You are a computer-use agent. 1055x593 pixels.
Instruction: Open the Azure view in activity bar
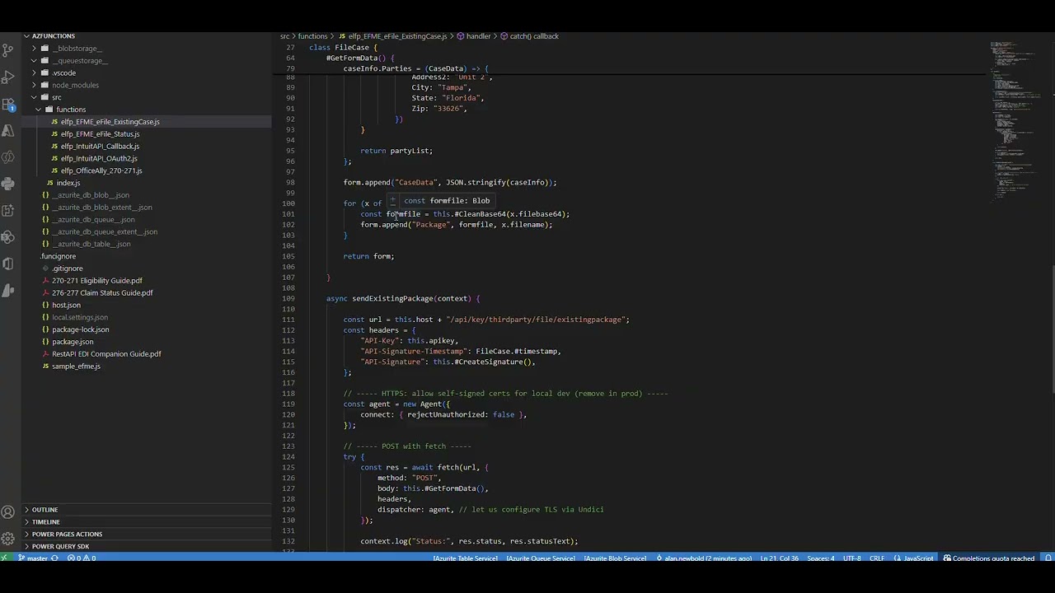pos(8,131)
